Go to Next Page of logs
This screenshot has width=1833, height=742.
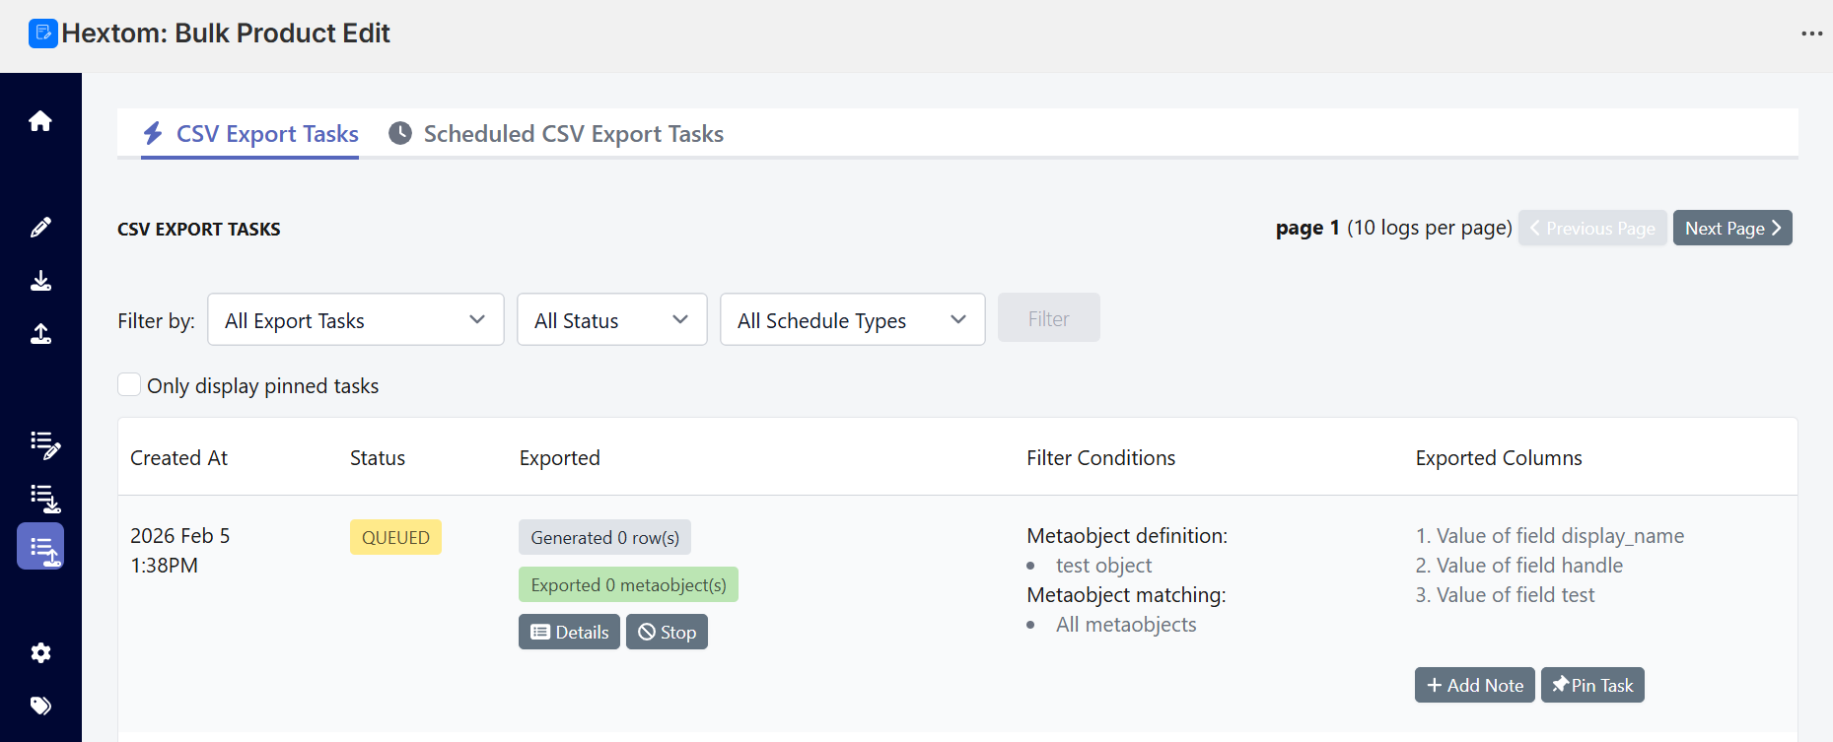(x=1731, y=228)
